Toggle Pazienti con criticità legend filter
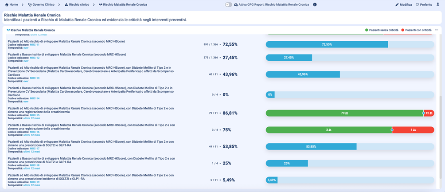This screenshot has width=445, height=192. (416, 30)
